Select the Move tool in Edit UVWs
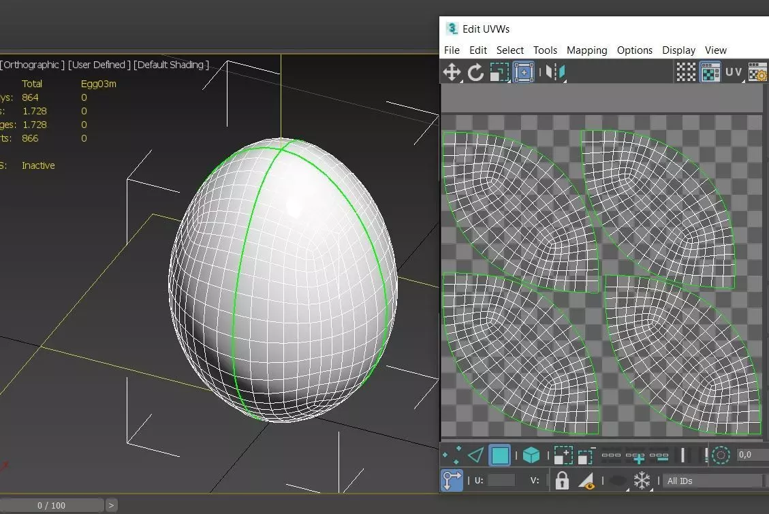Image resolution: width=769 pixels, height=514 pixels. [x=452, y=73]
